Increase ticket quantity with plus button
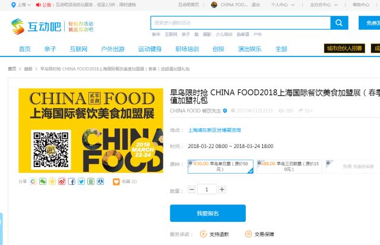This screenshot has width=380, height=245. pyautogui.click(x=222, y=189)
